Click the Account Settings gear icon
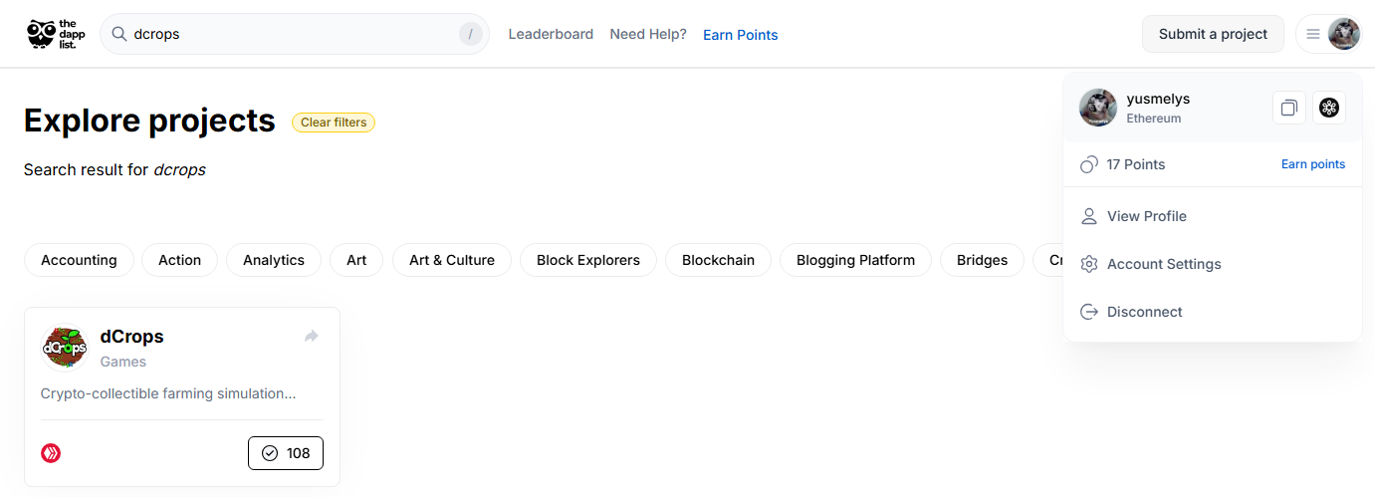This screenshot has width=1375, height=497. coord(1089,264)
